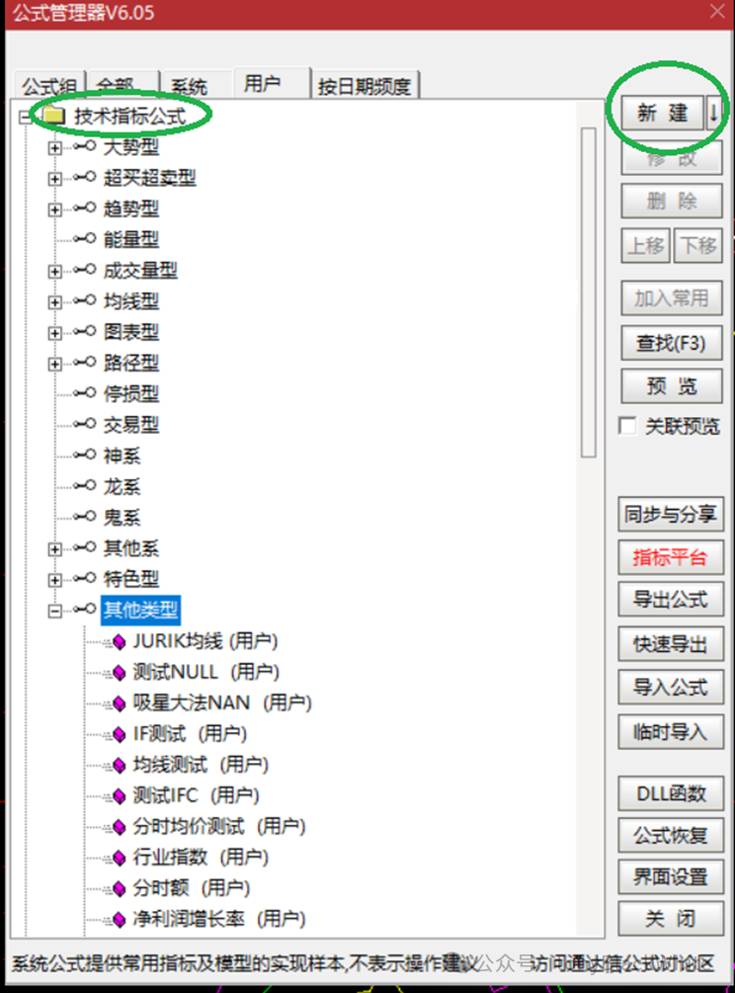Expand the 特色型 category

coord(55,580)
